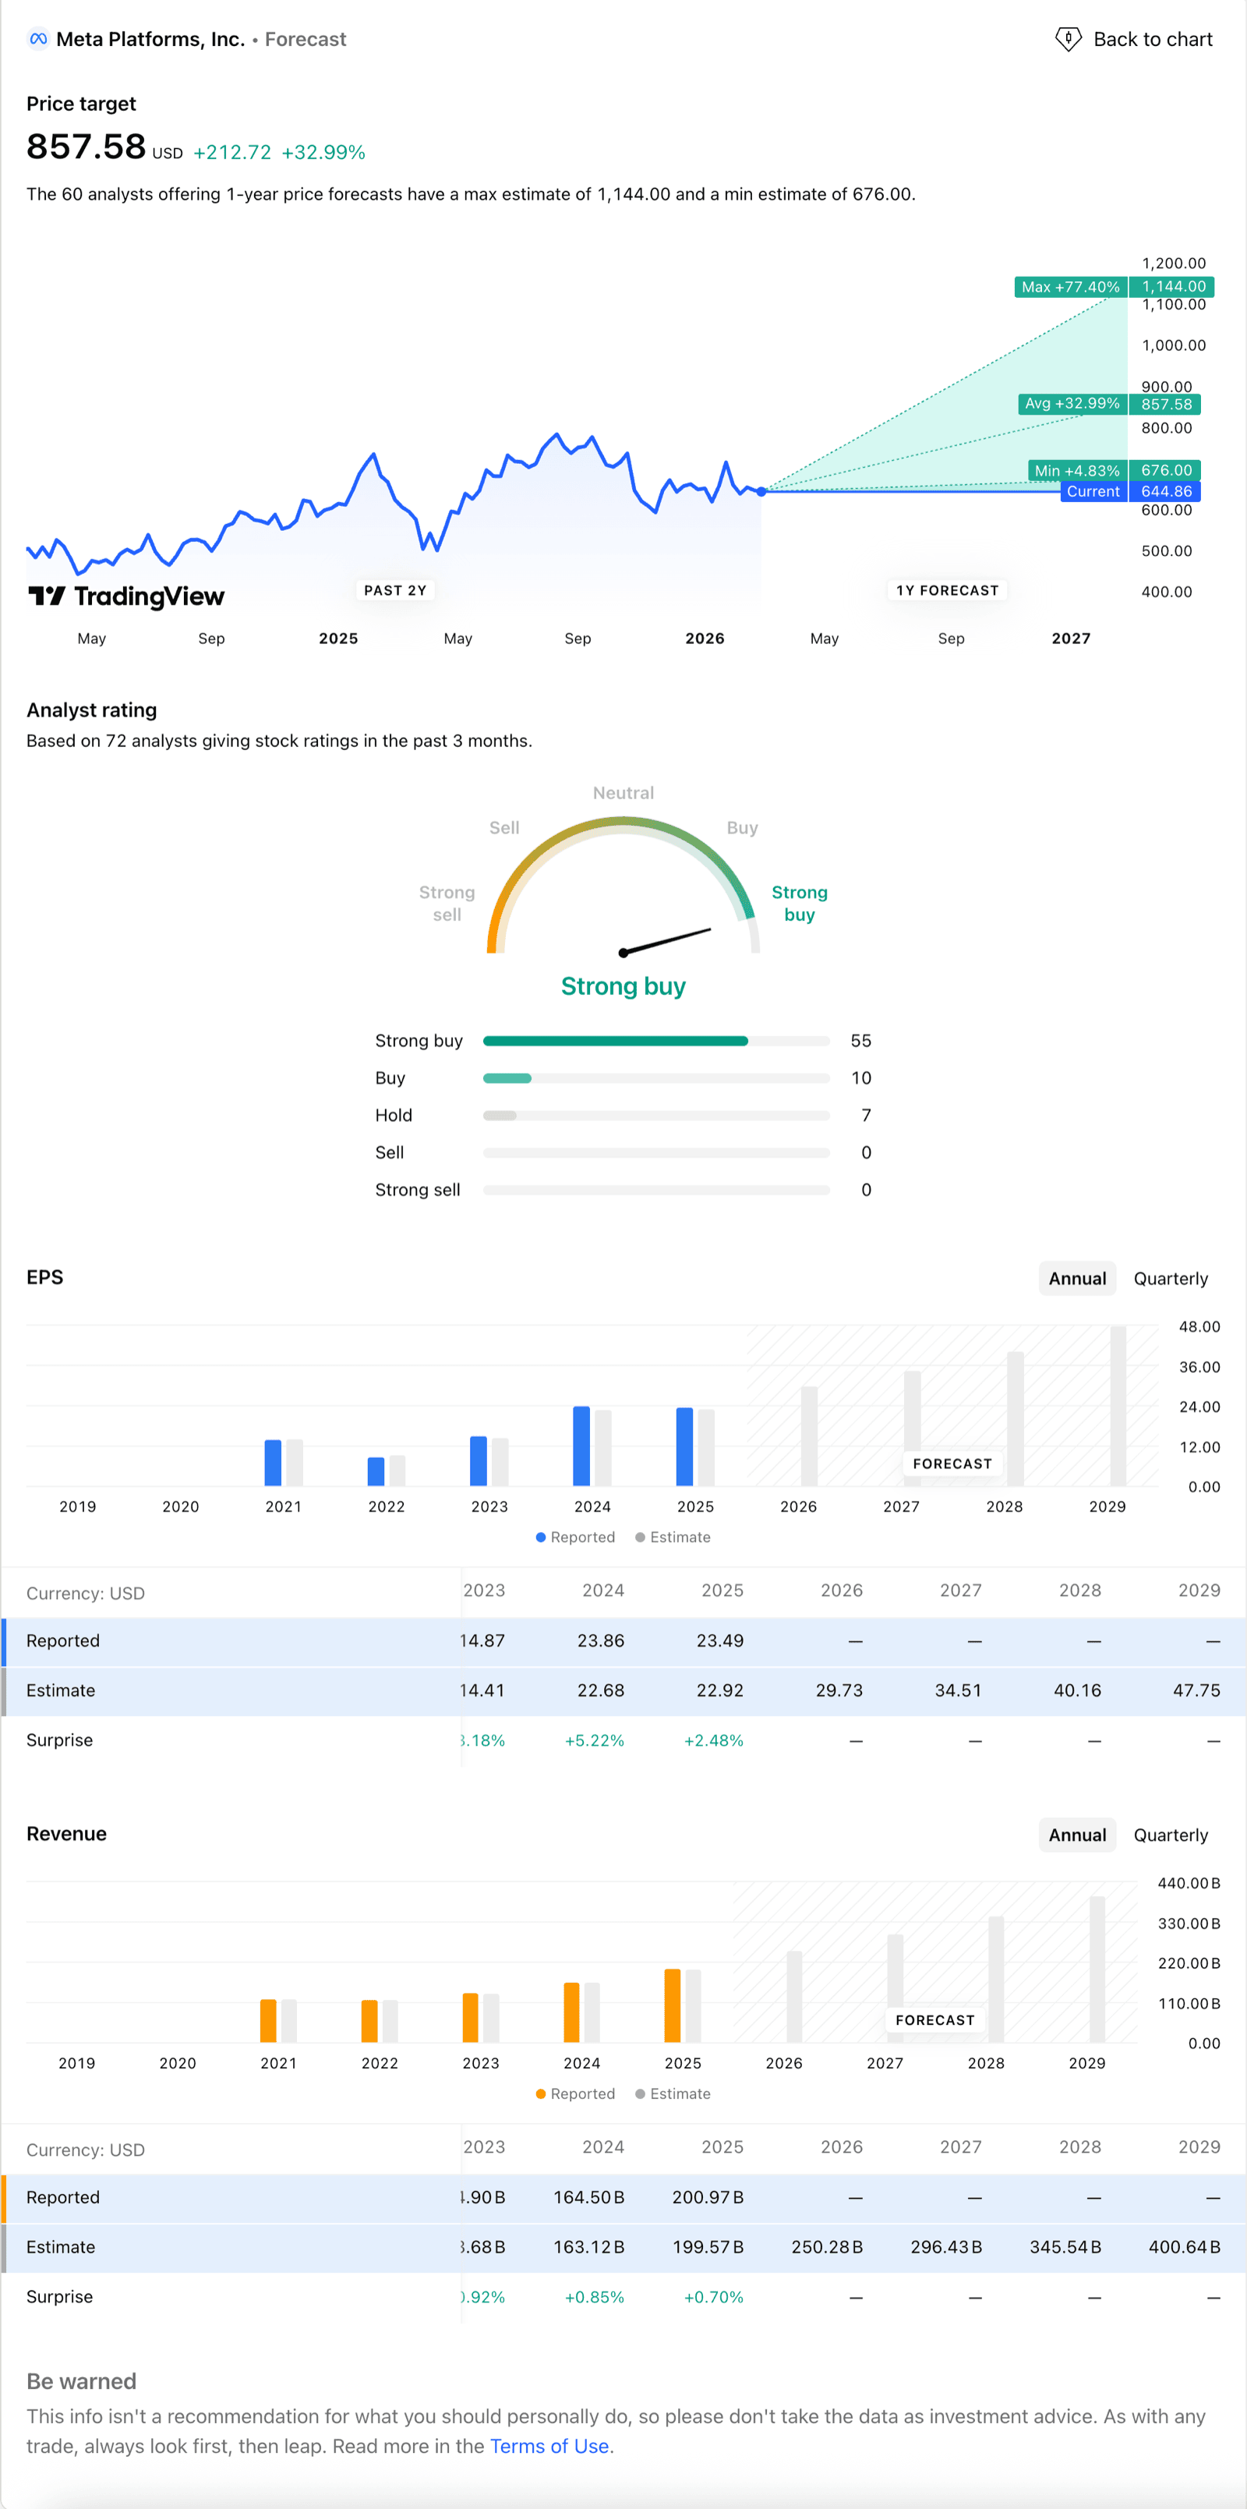Switch the EPS chart to Quarterly view
1247x2509 pixels.
pos(1170,1278)
